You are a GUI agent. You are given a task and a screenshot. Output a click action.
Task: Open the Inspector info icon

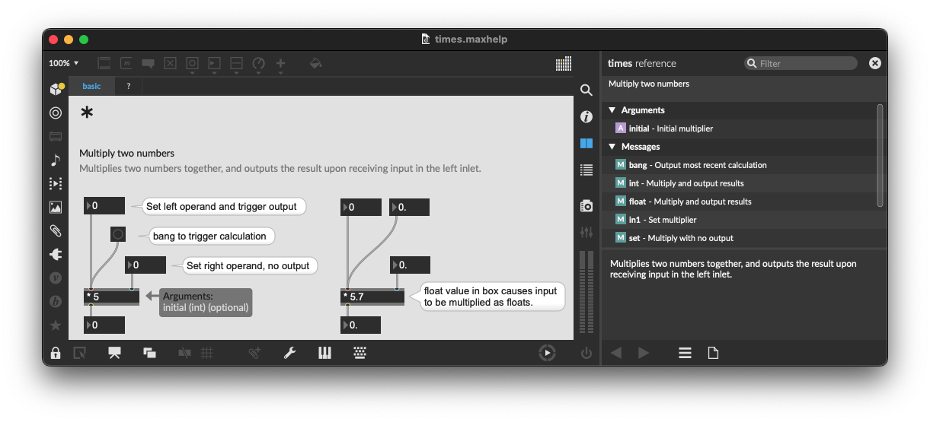coord(586,116)
